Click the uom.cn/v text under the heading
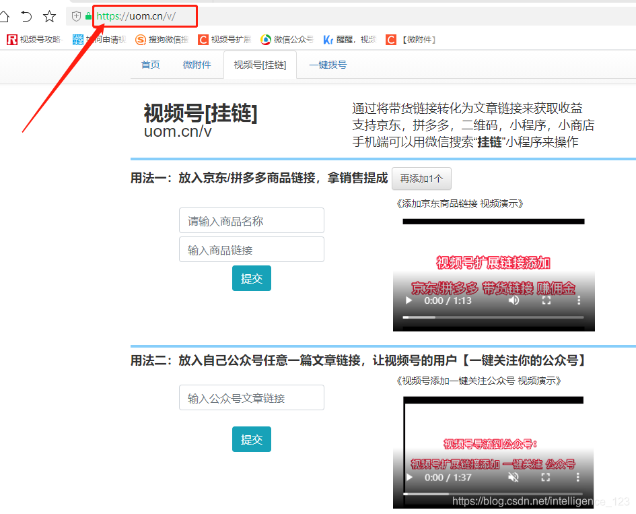The image size is (636, 514). (x=178, y=131)
